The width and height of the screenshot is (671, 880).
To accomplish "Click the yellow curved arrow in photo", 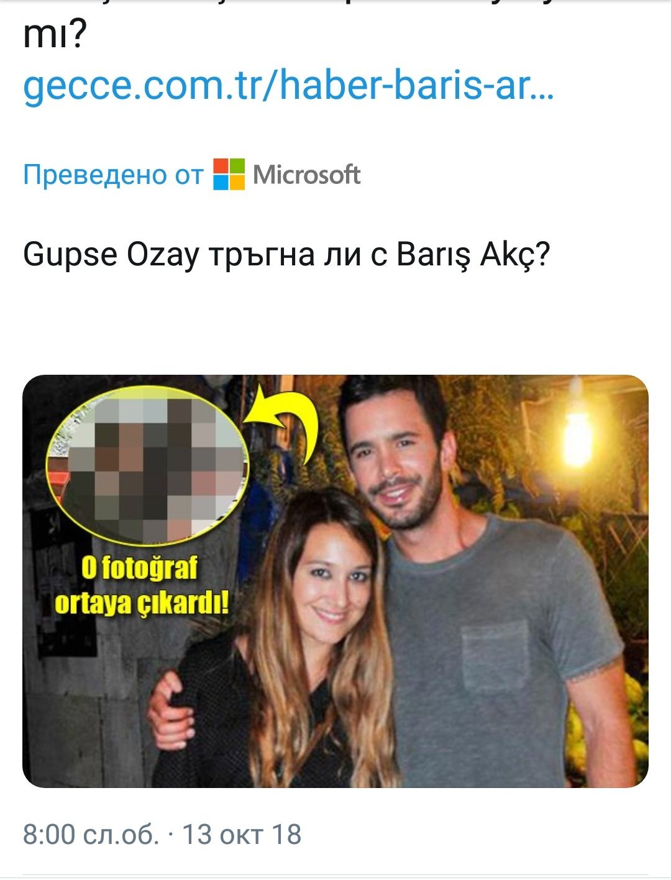I will click(x=283, y=421).
